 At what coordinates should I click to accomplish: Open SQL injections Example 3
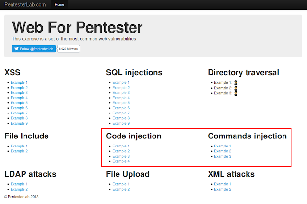(121, 92)
